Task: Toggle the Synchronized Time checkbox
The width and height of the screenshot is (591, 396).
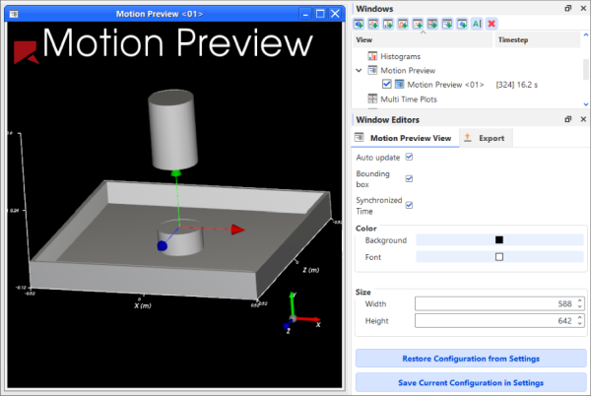Action: click(409, 205)
